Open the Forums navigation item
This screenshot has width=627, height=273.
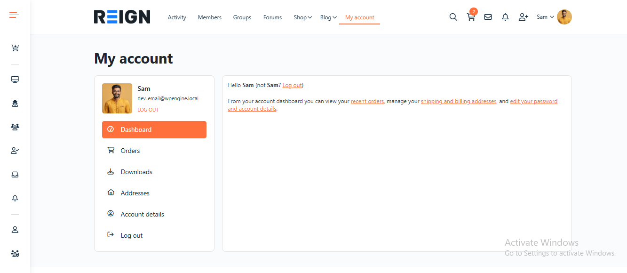coord(272,17)
